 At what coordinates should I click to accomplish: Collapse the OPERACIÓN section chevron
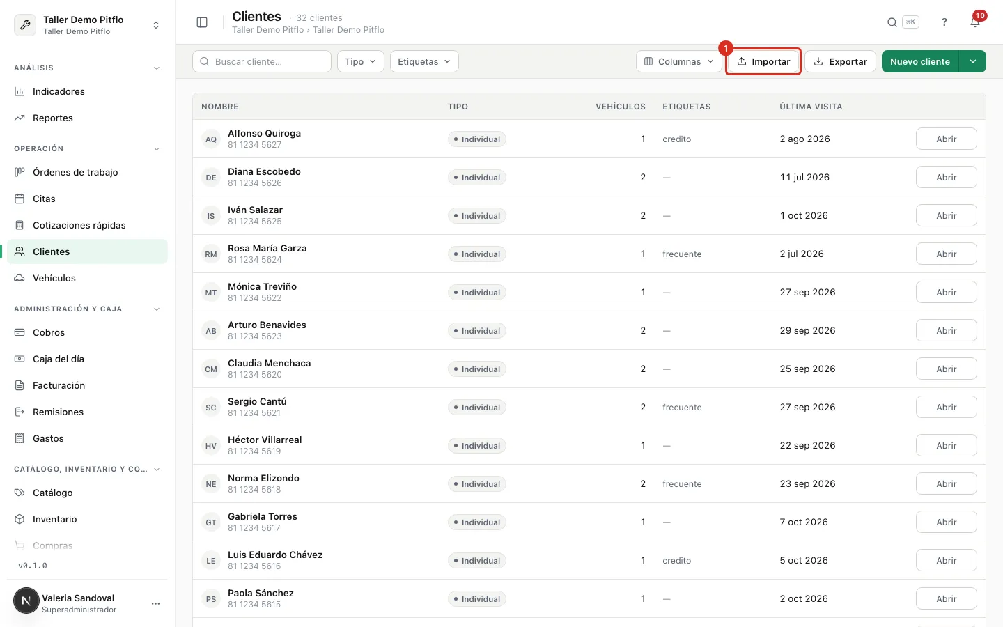157,149
